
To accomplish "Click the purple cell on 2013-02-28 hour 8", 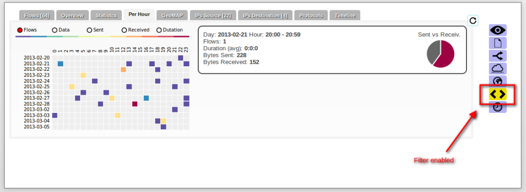I will coord(101,104).
